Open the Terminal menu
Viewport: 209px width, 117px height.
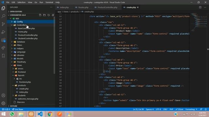[49, 2]
